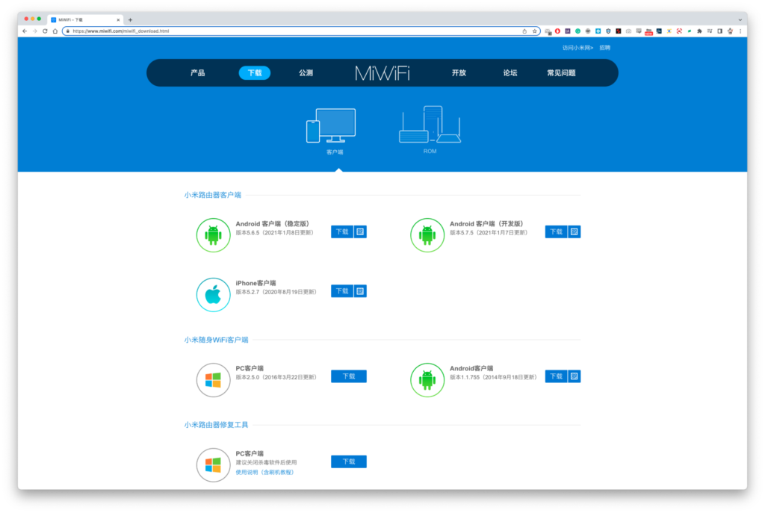Follow the 访问小米网 link
Image resolution: width=765 pixels, height=513 pixels.
[577, 48]
